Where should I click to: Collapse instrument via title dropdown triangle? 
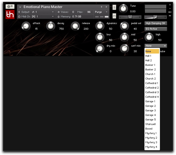pos(20,7)
